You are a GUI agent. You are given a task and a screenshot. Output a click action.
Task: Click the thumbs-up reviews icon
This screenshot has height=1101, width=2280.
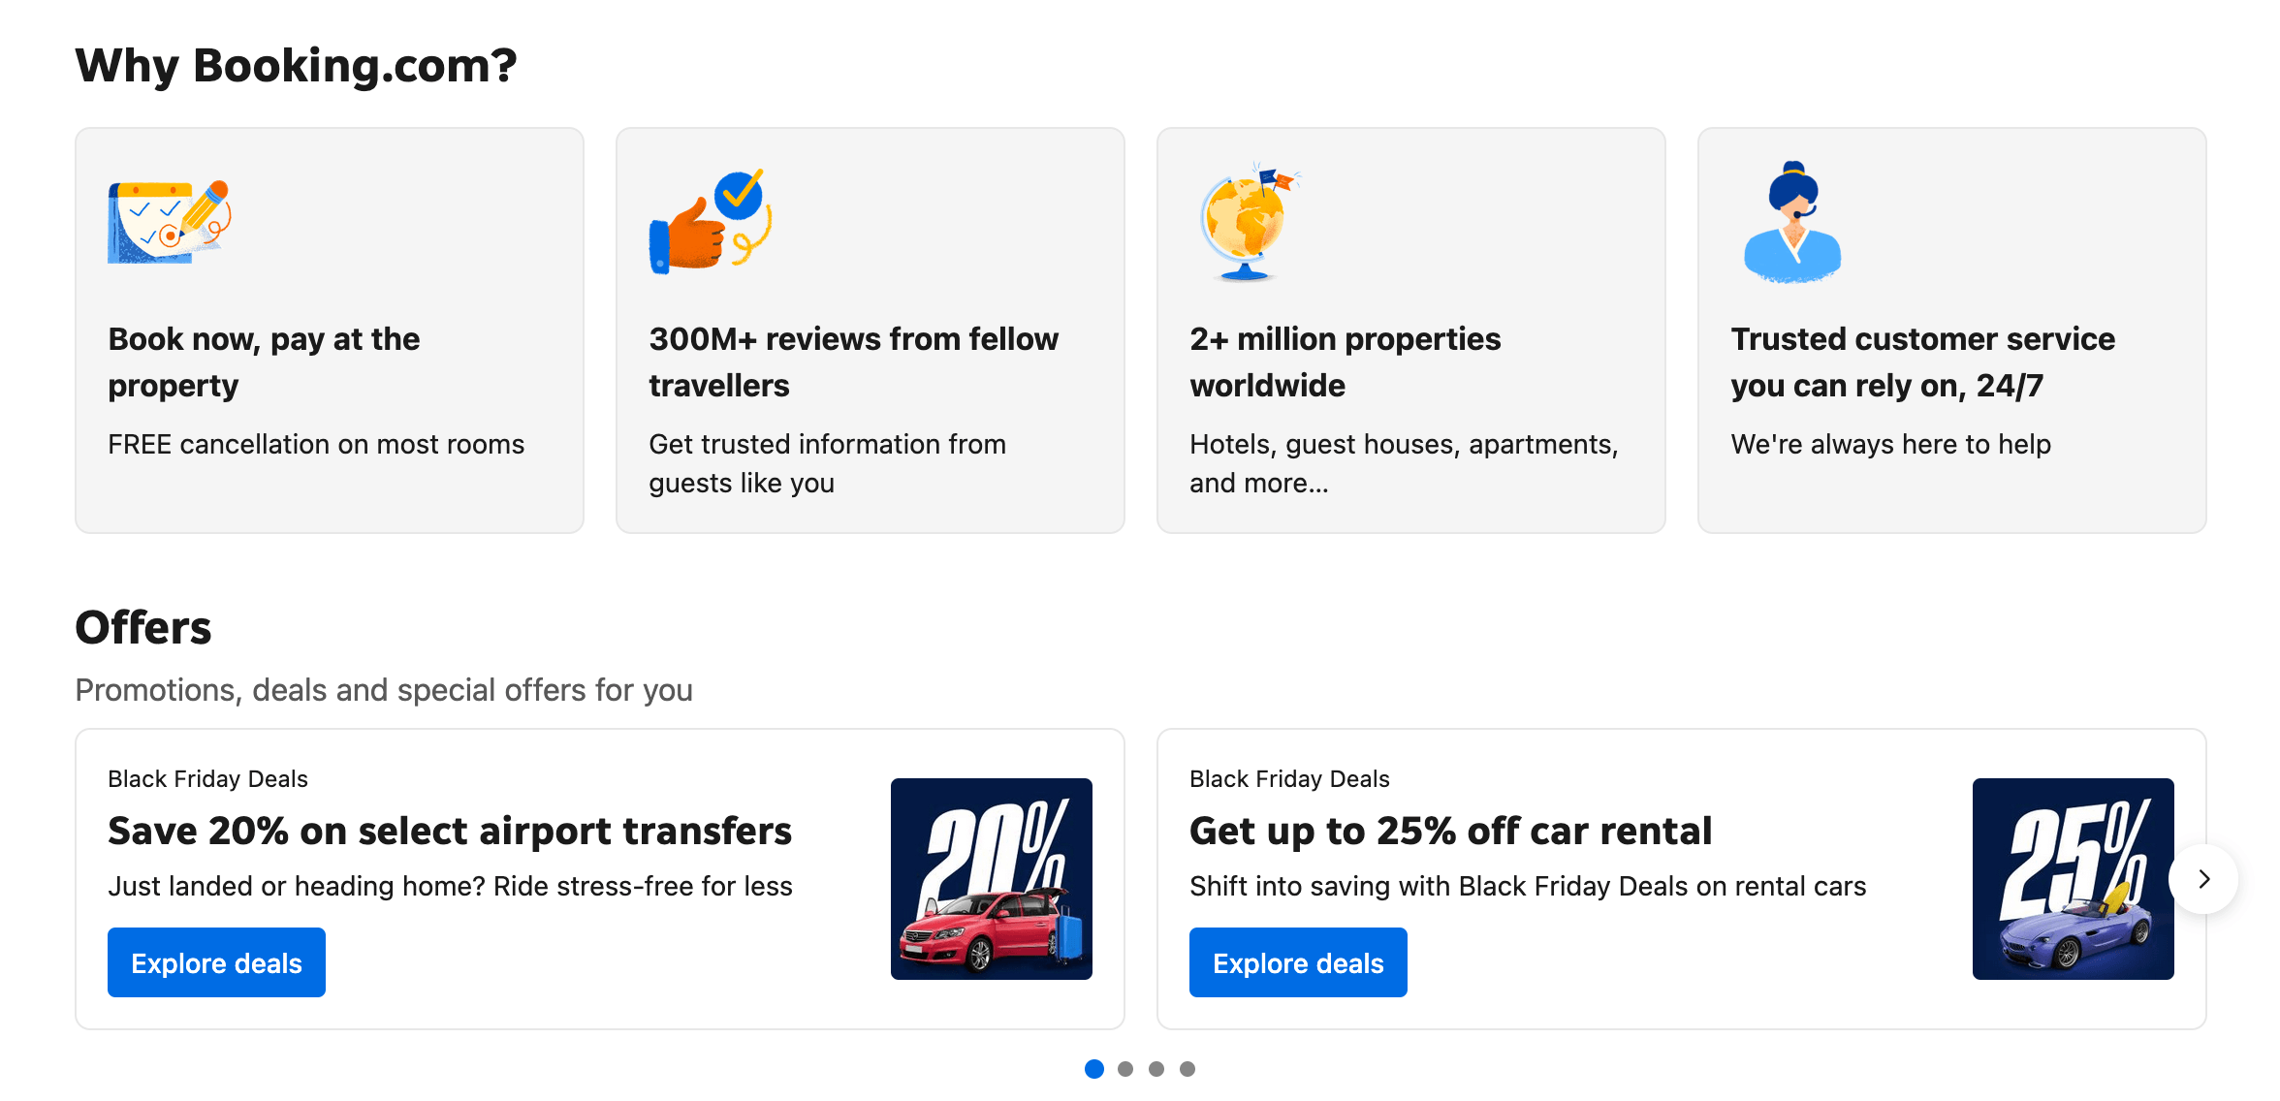click(710, 222)
